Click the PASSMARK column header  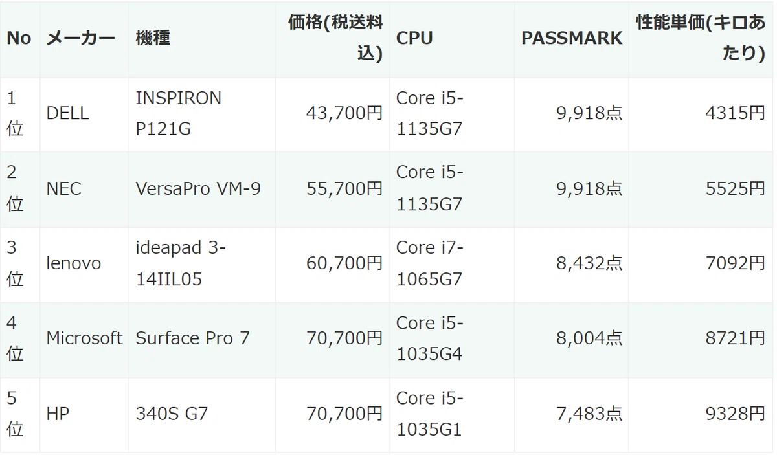click(x=572, y=38)
